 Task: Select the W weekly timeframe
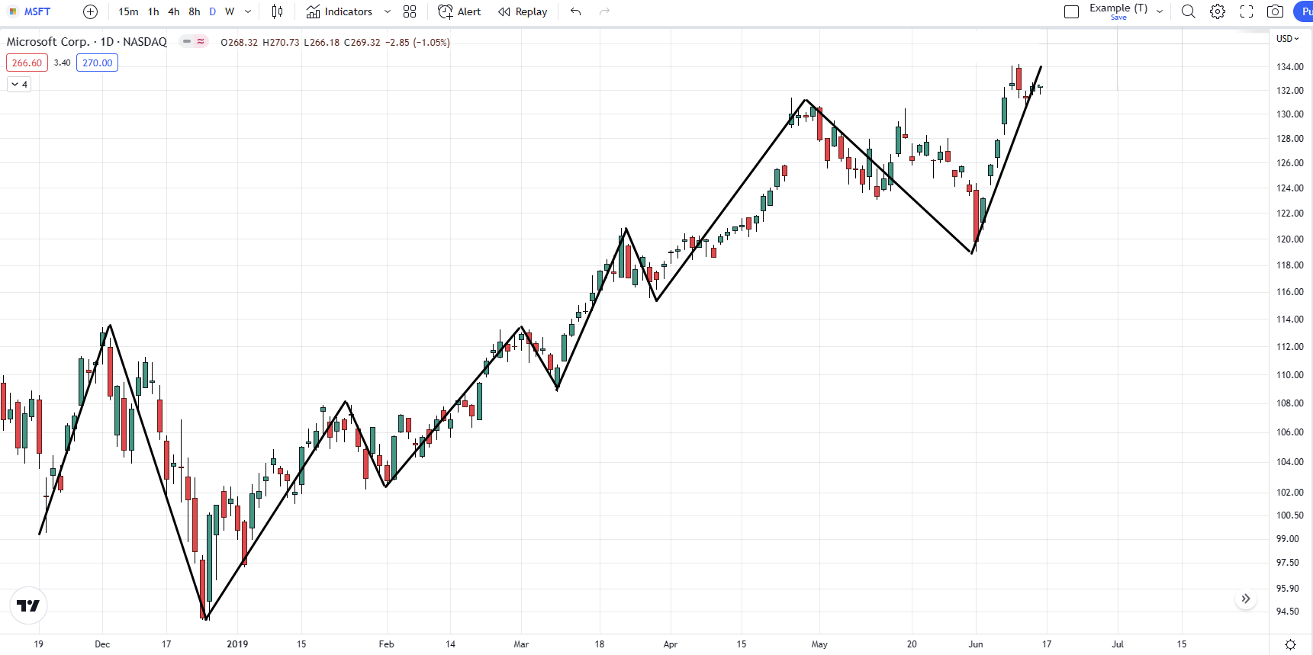tap(230, 11)
